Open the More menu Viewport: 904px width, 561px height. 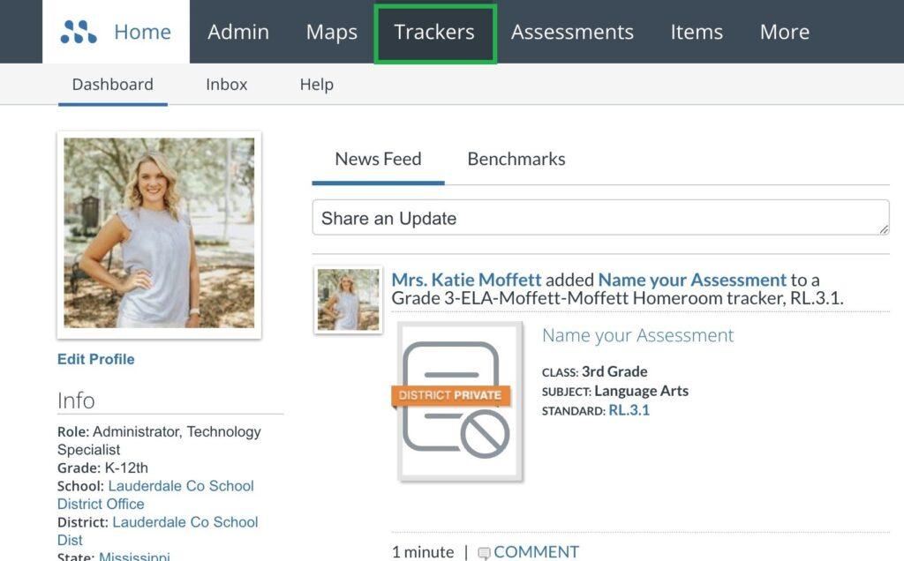(x=784, y=32)
